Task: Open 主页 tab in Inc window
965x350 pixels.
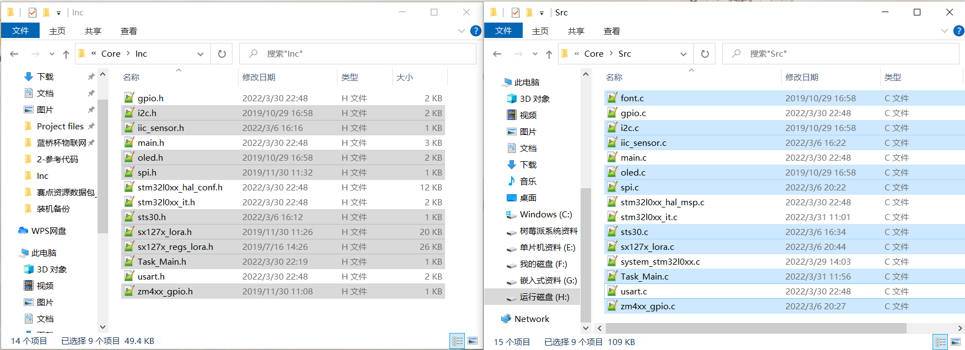Action: [x=57, y=31]
